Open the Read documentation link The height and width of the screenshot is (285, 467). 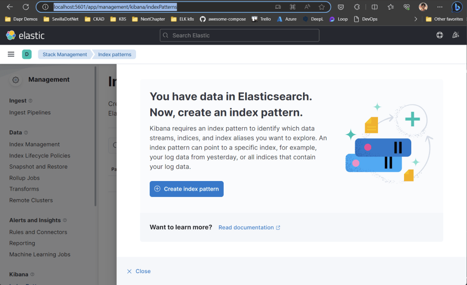[249, 227]
